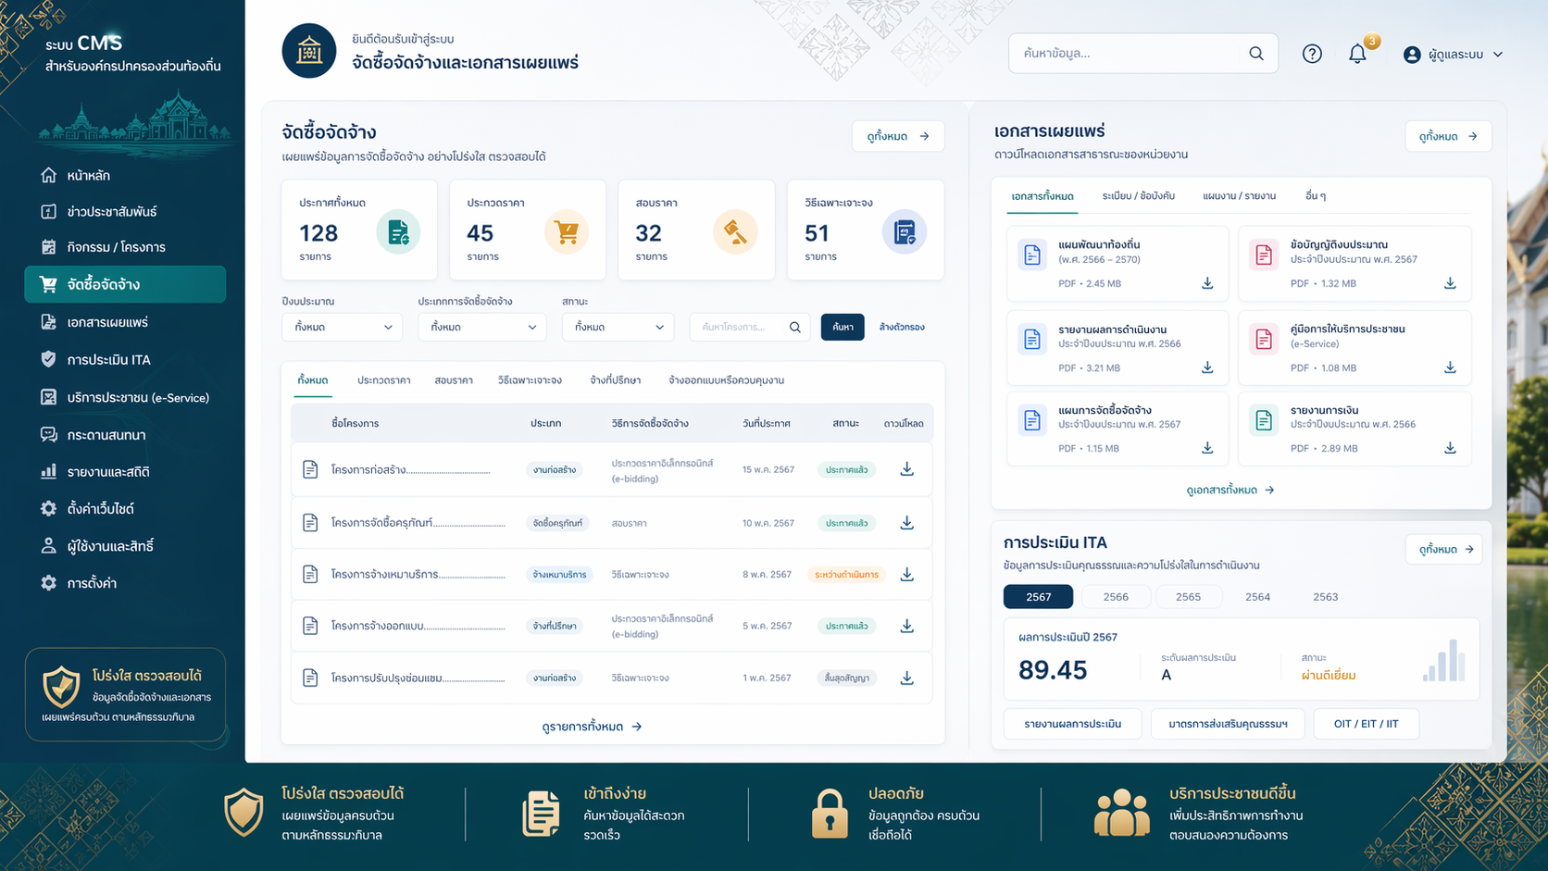This screenshot has width=1548, height=871.
Task: Switch to จ้างออกแบบหรือควบคุมงาน tab
Action: (726, 380)
